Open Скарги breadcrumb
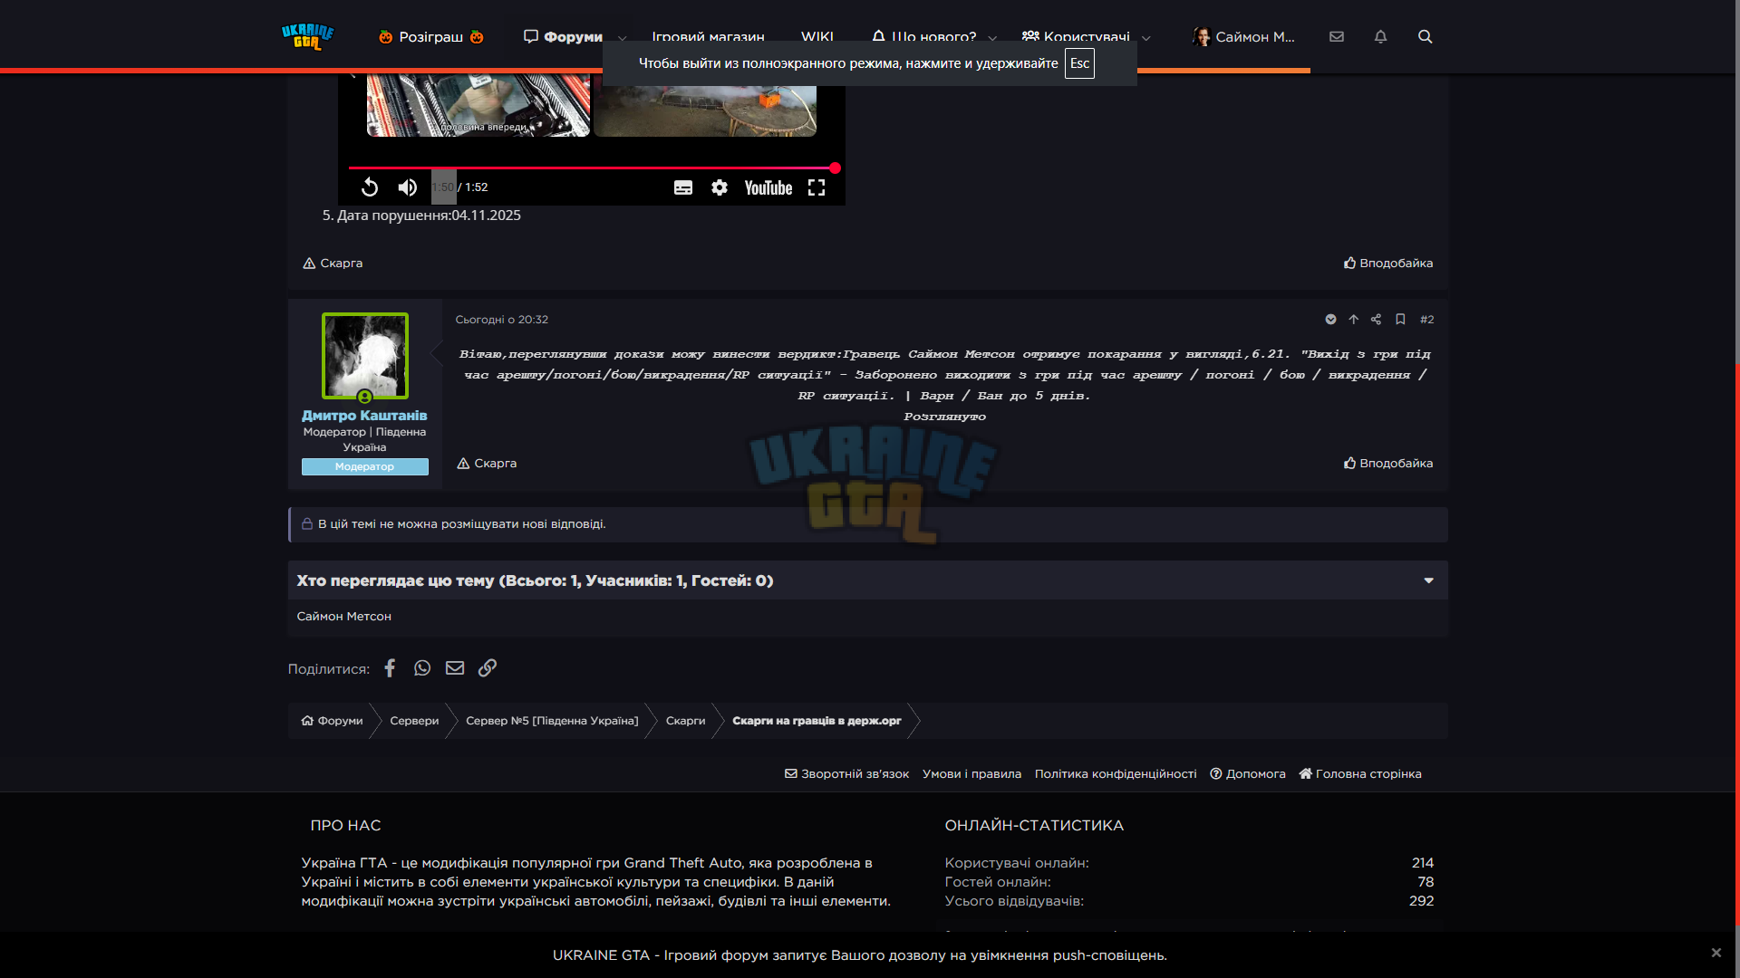1740x978 pixels. 685,721
